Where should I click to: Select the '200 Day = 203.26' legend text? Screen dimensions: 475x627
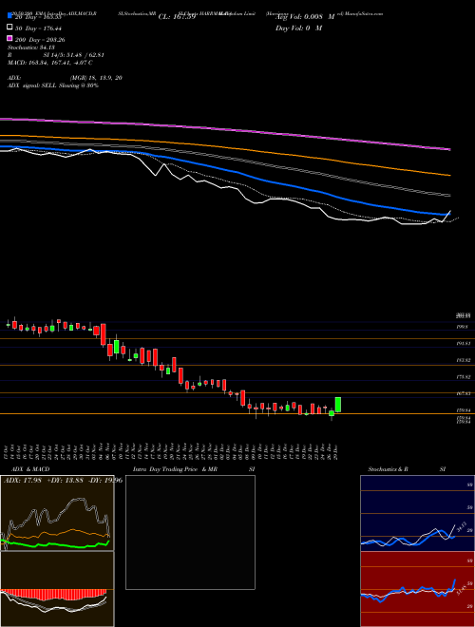click(x=40, y=40)
